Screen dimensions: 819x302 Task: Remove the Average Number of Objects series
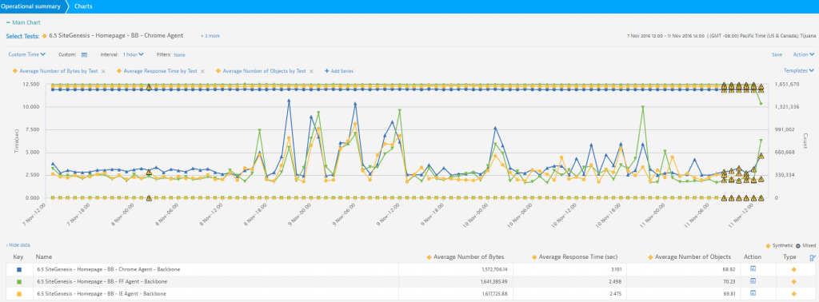click(x=311, y=71)
